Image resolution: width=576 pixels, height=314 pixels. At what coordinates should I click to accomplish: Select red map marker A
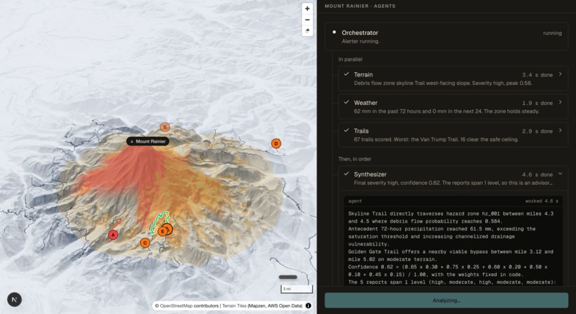(113, 235)
